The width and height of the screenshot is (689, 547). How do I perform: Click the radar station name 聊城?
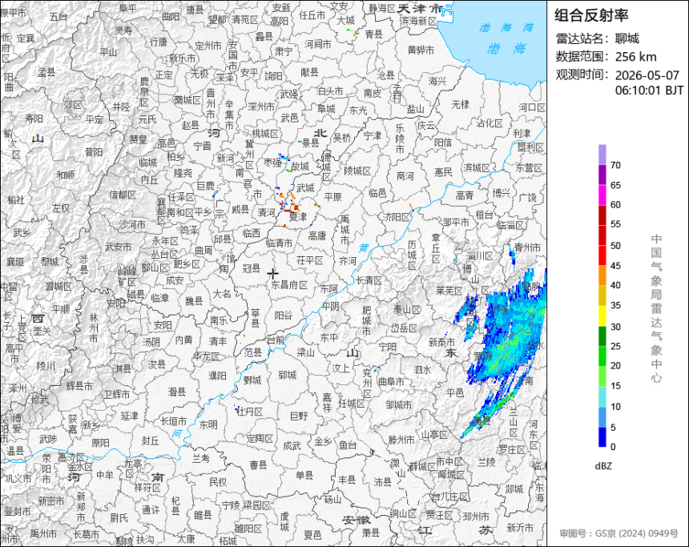(627, 38)
